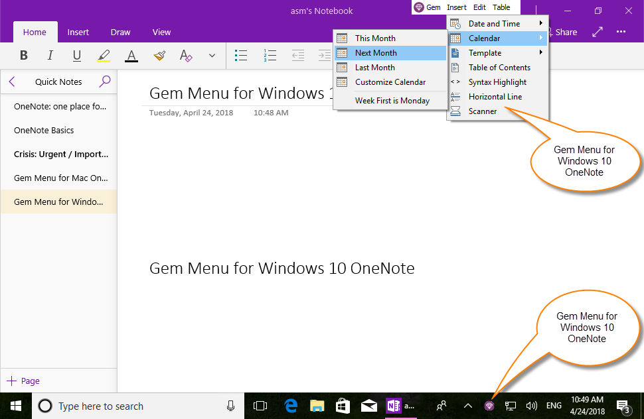Select Calendar menu entry
Viewport: 644px width, 419px height.
point(497,38)
